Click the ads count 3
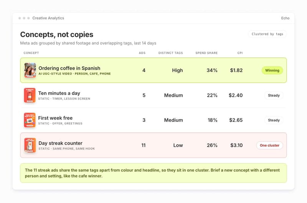This screenshot has width=307, height=203. [x=144, y=120]
